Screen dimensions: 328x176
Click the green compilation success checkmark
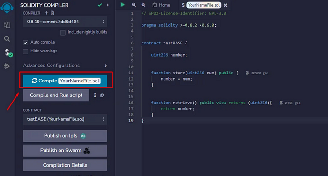pos(100,5)
